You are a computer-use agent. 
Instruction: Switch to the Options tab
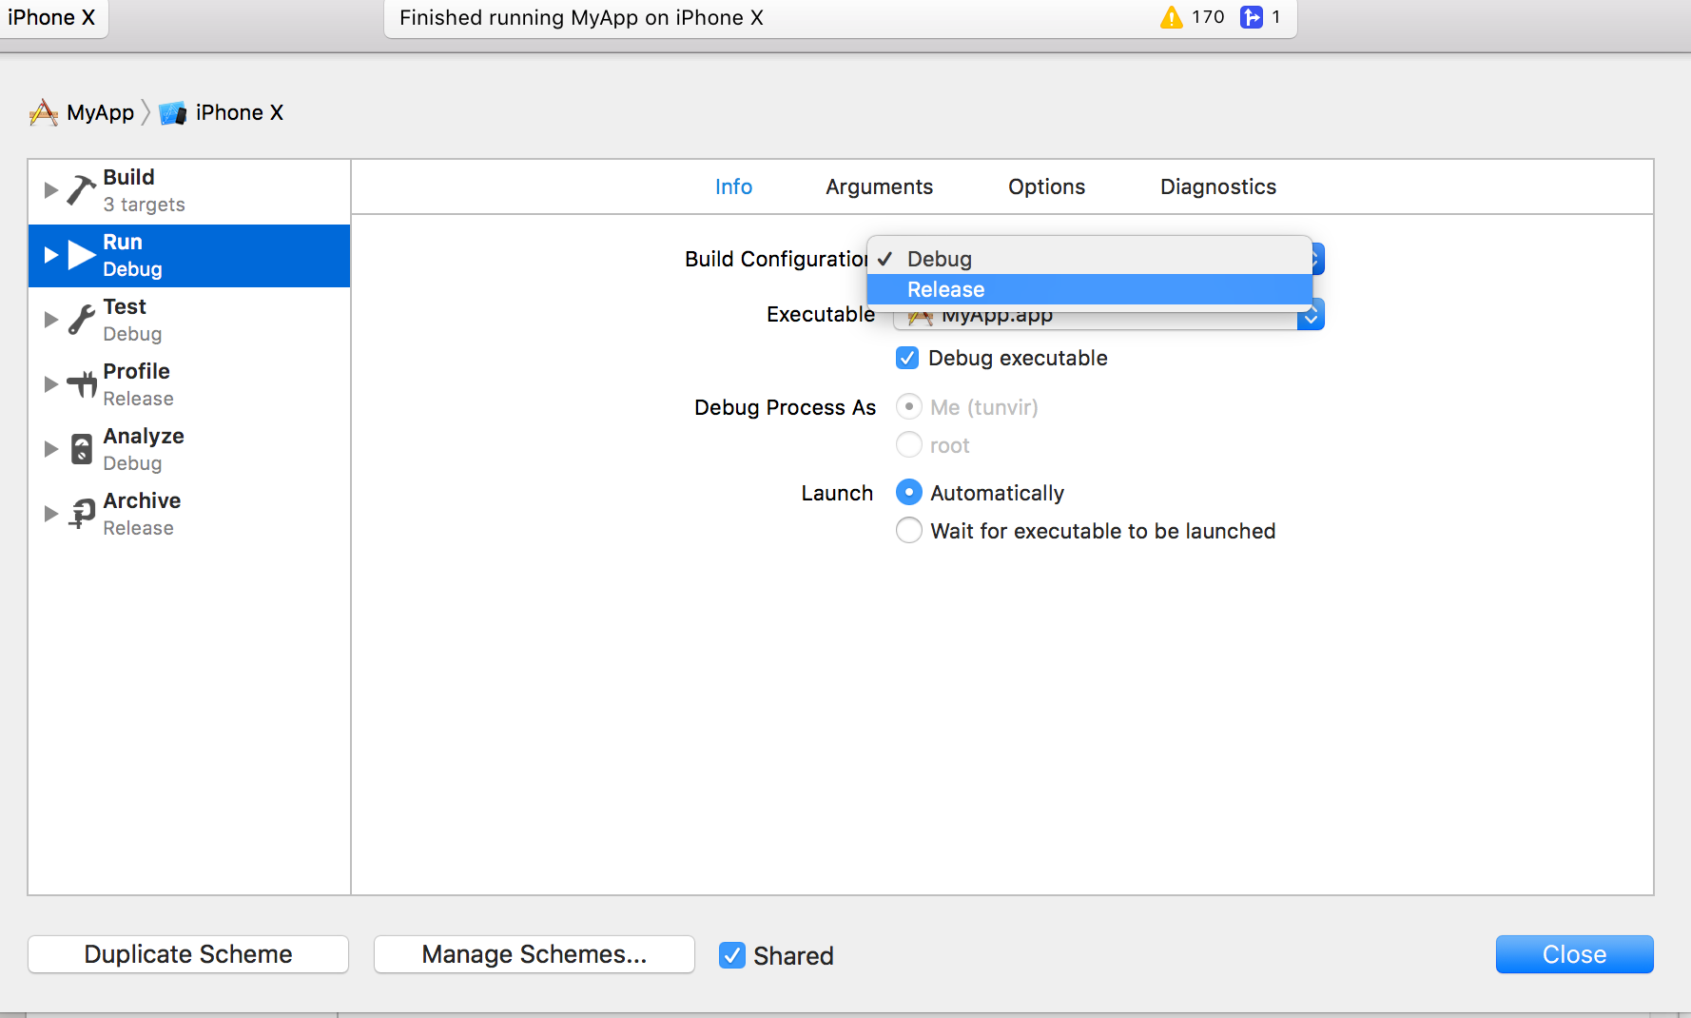(1046, 186)
